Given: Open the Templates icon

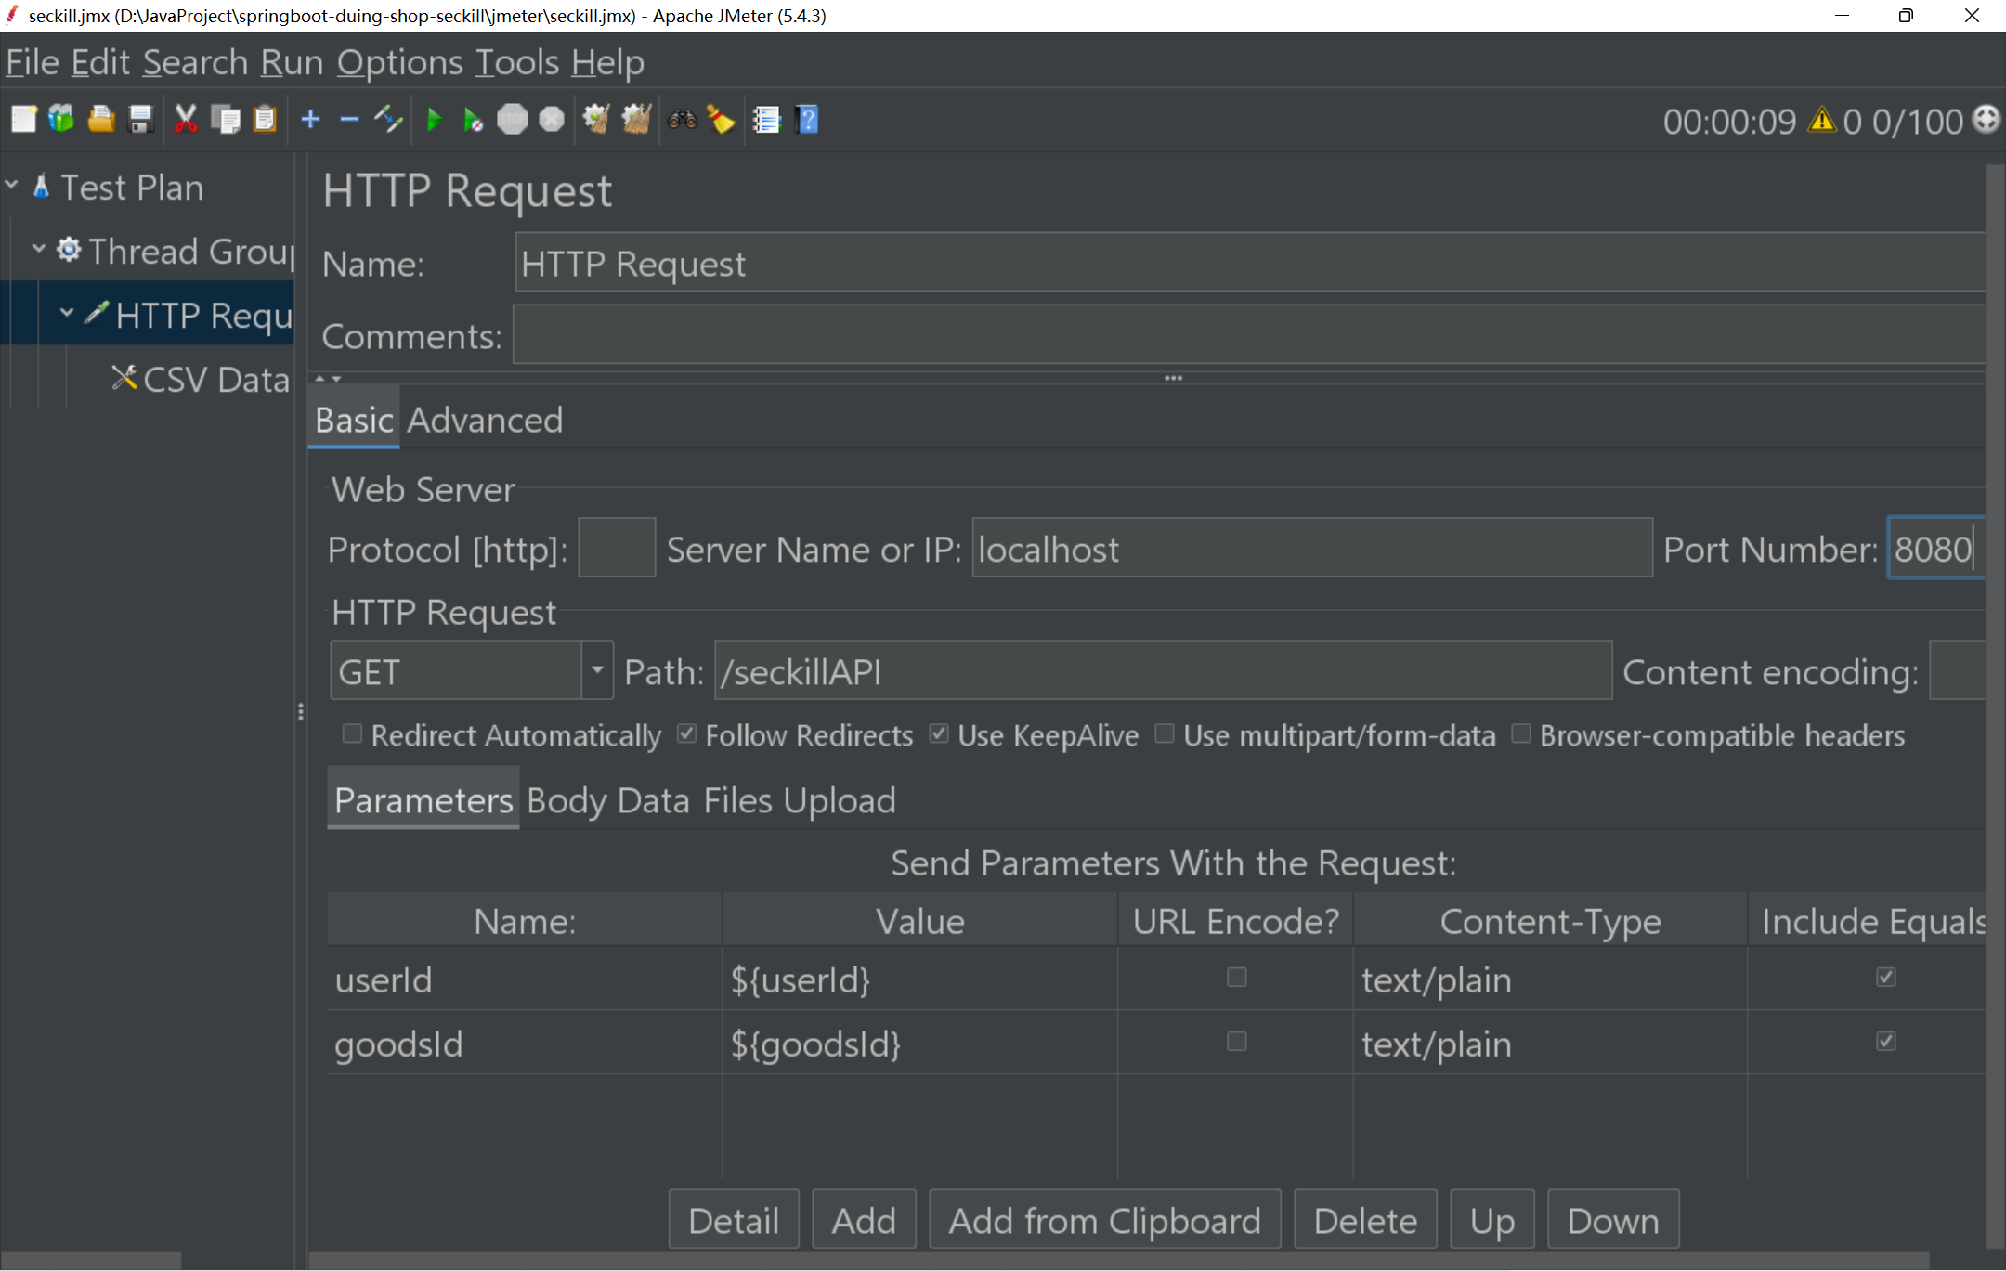Looking at the screenshot, I should 61,120.
